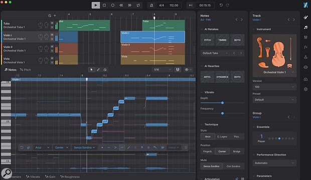Click the AI Retakes TIMBRE button
Viewport: 311px width, 180px height.
tap(222, 40)
